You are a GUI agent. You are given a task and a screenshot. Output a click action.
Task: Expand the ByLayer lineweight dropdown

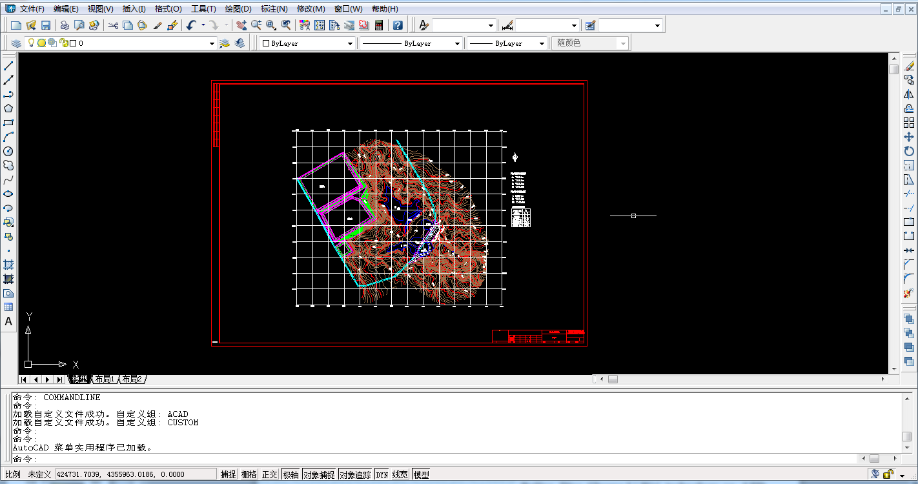(x=541, y=43)
